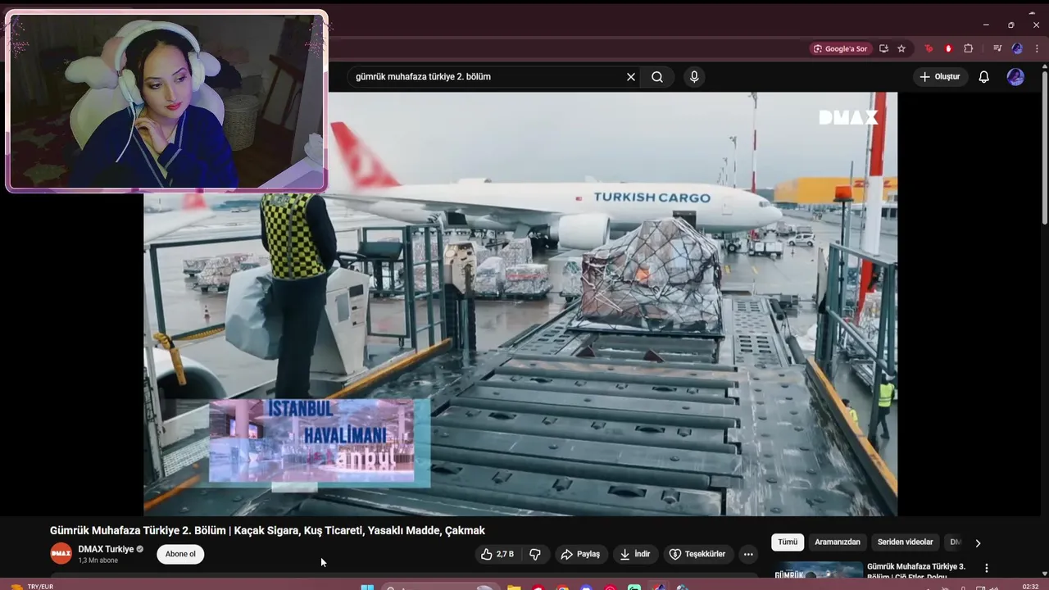Screen dimensions: 1049x590
Task: Dislike the video with thumbs down
Action: pyautogui.click(x=535, y=555)
